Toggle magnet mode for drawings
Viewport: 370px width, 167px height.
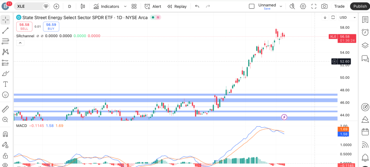coord(5,134)
